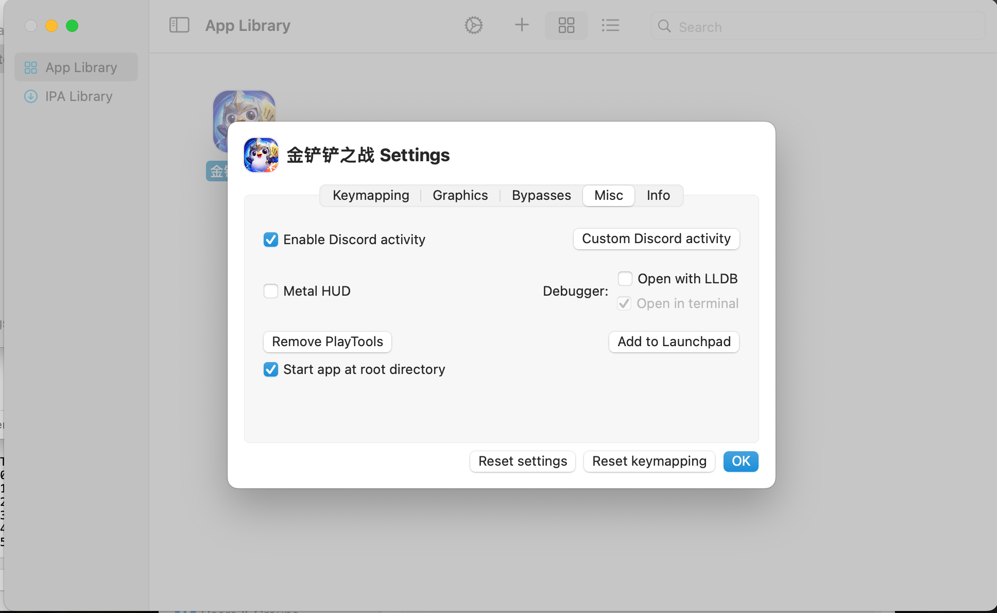997x613 pixels.
Task: Switch to list view icon
Action: click(610, 25)
